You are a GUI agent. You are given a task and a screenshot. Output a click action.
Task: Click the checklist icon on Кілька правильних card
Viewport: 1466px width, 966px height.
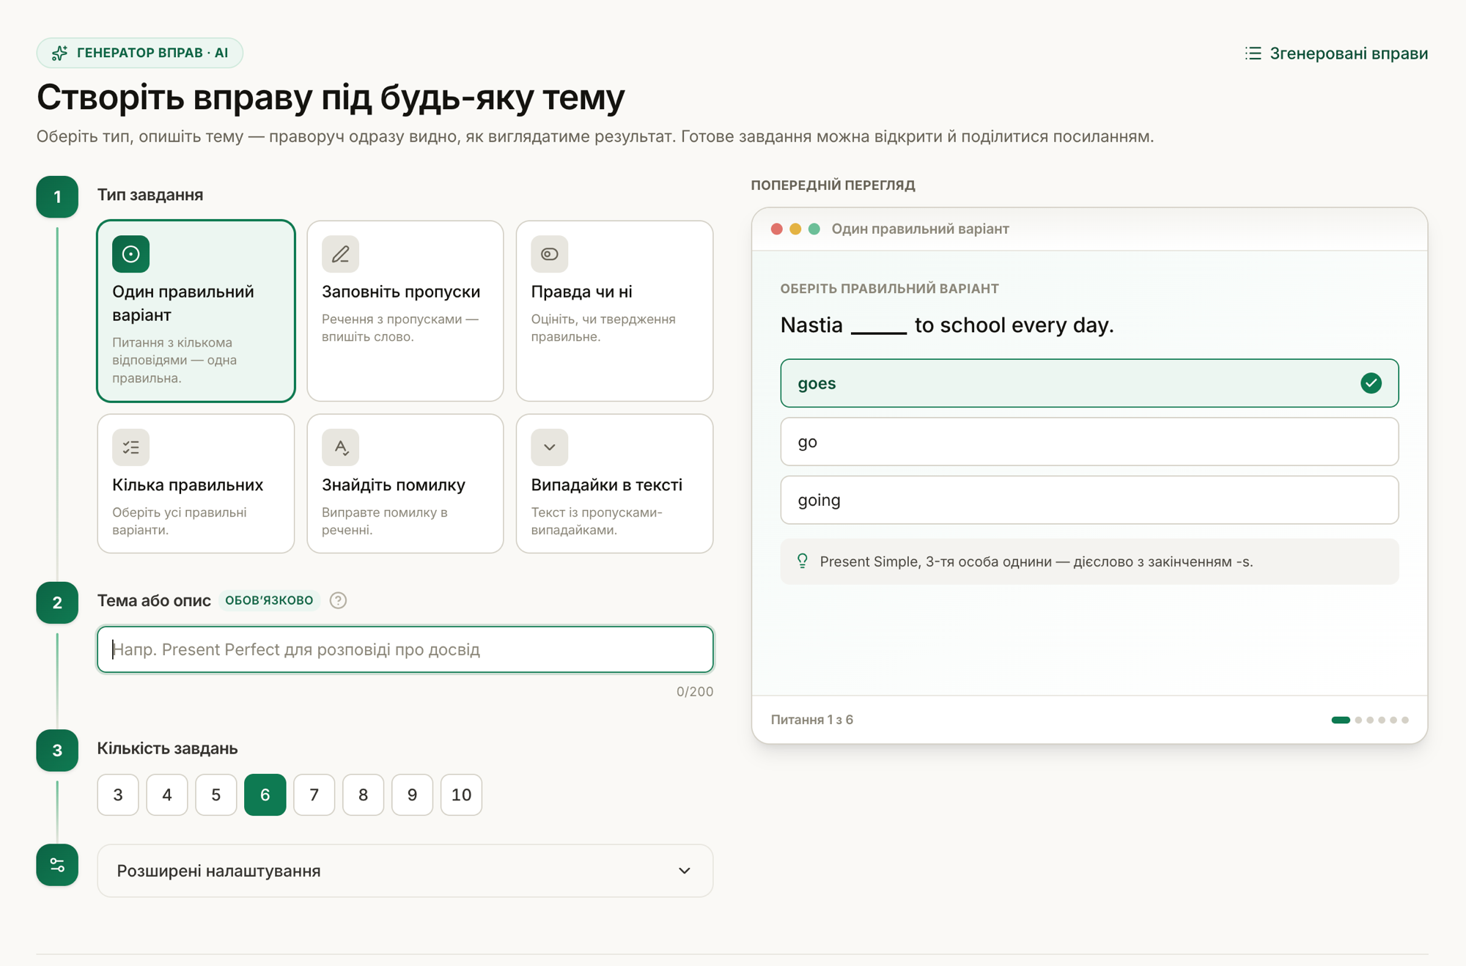coord(131,447)
